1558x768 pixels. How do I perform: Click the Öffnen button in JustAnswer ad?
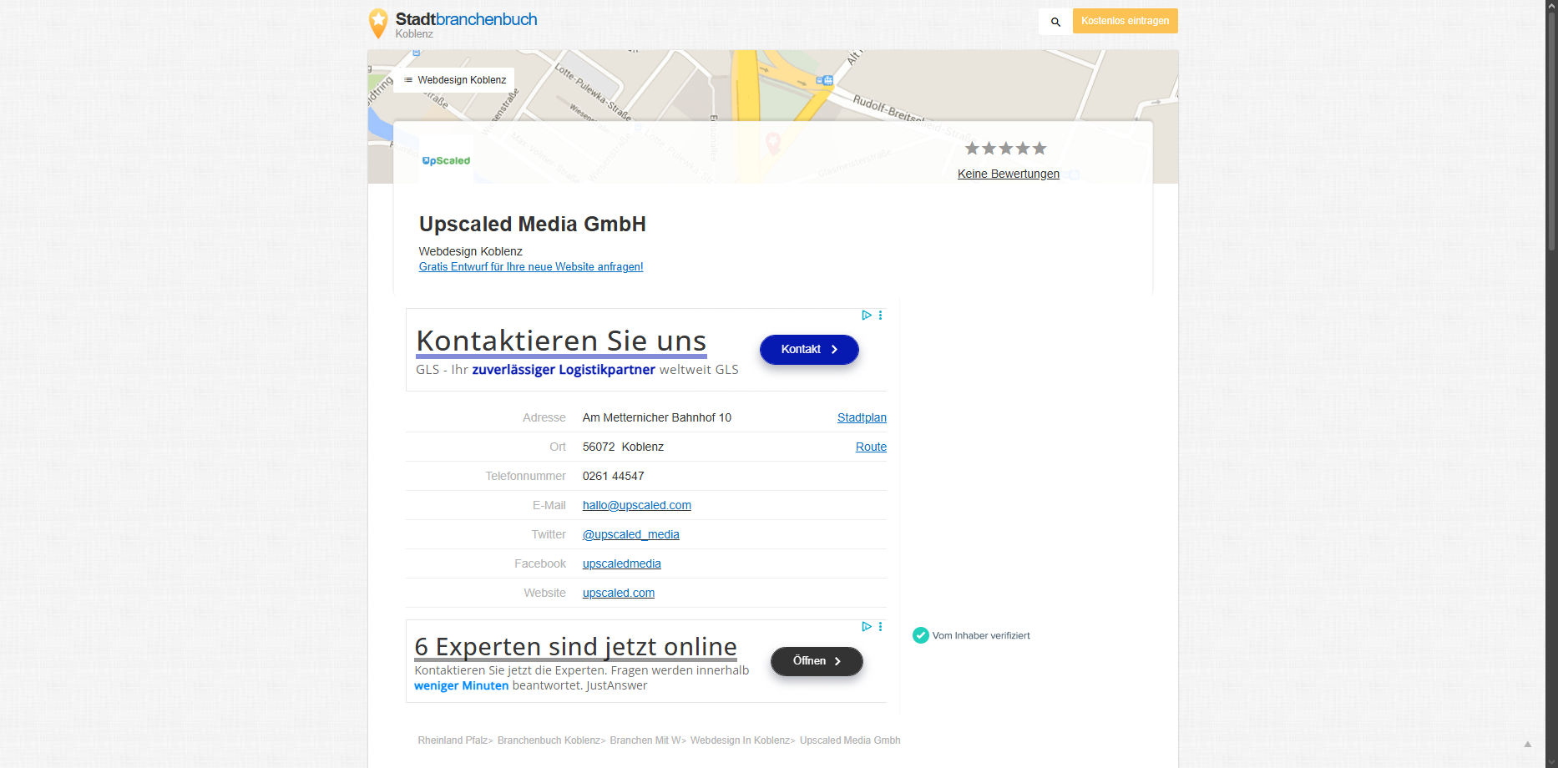point(817,661)
